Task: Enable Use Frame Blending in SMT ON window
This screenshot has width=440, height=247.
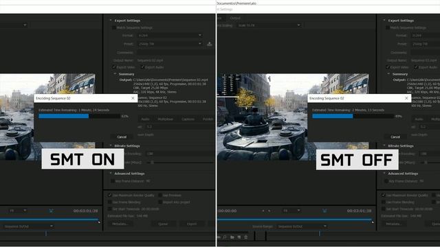Action: [x=109, y=202]
